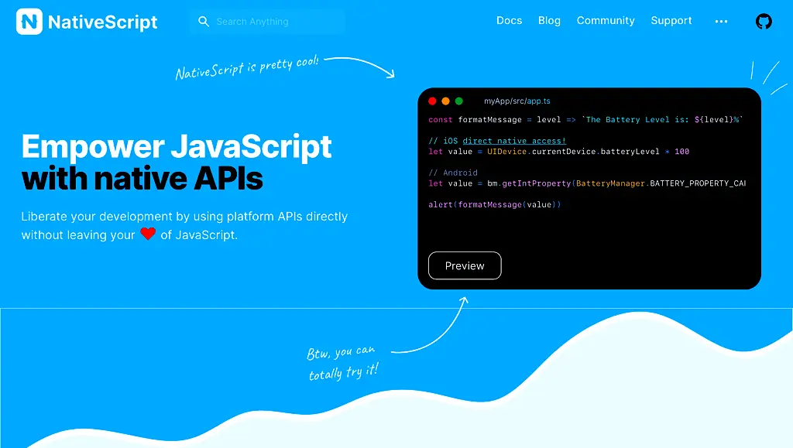
Task: Click the Blog menu entry
Action: (549, 21)
